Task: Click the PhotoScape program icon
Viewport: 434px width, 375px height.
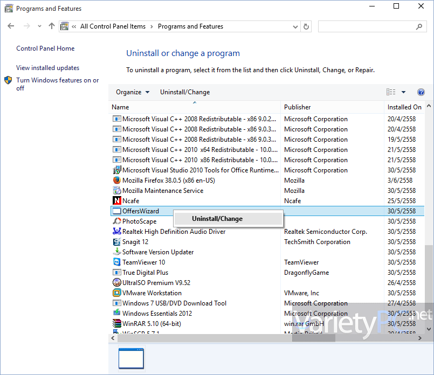Action: tap(117, 221)
